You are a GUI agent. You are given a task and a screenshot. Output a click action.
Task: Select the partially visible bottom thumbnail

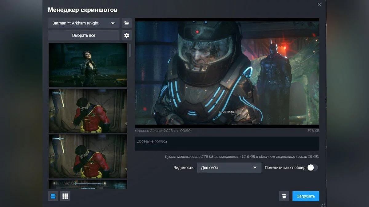pos(88,184)
